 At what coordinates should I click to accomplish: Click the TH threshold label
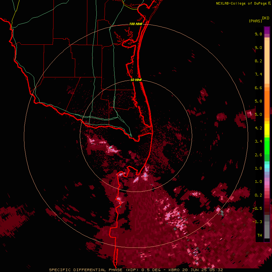[x=260, y=235]
